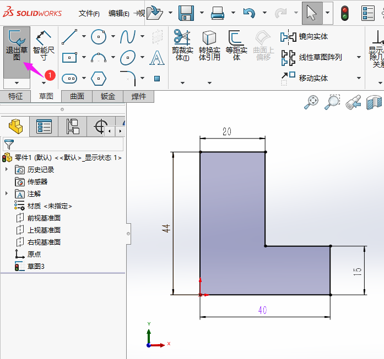The width and height of the screenshot is (384, 359).
Task: Open the Spline tool dropdown arrow
Action: coord(142,36)
